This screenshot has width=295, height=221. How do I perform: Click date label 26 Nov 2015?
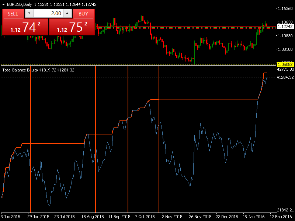pyautogui.click(x=200, y=217)
